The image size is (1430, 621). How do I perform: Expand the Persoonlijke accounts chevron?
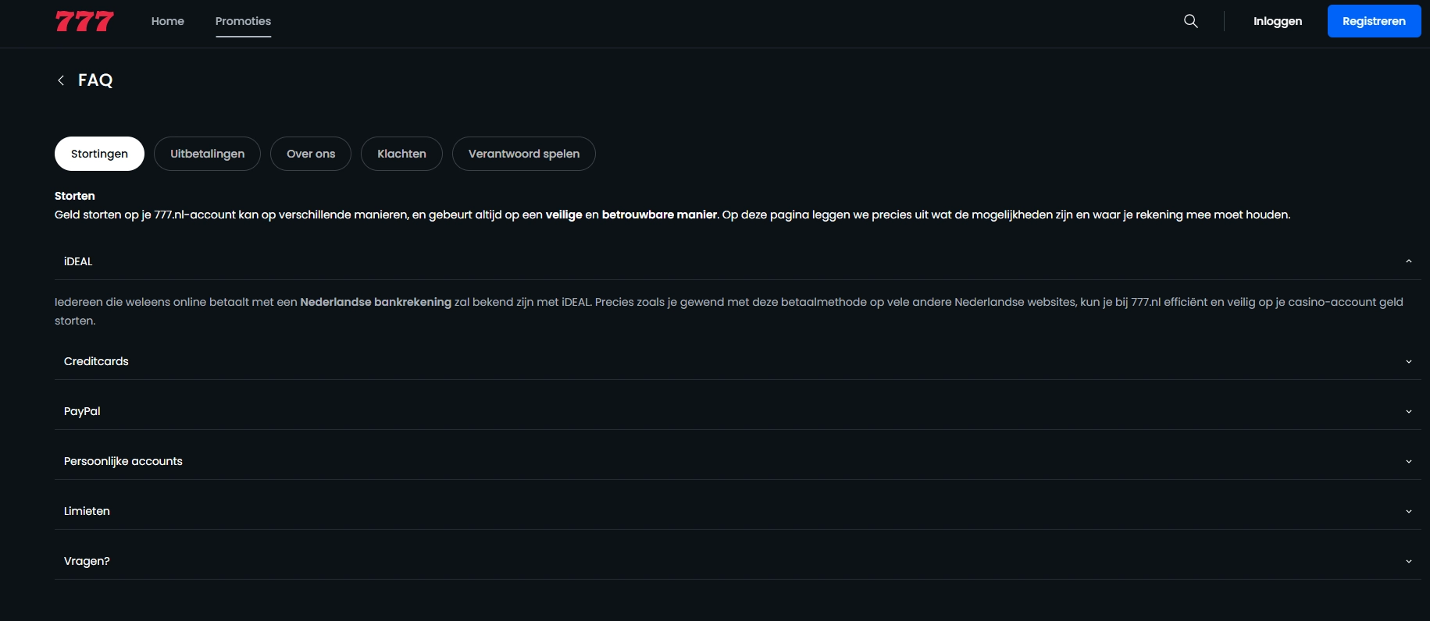point(1409,461)
